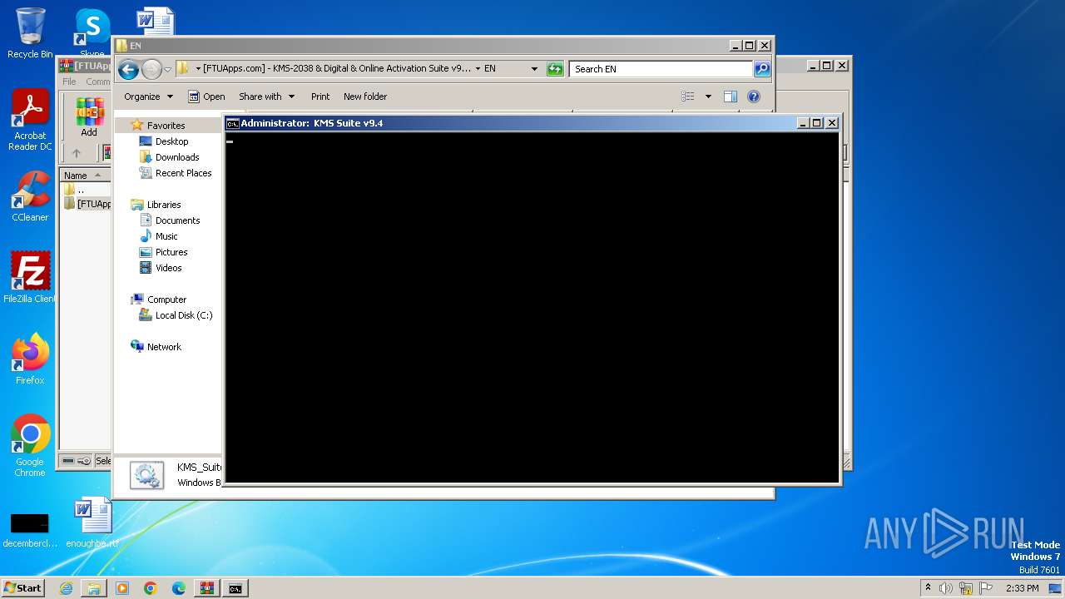Launch Internet Explorer from the taskbar
Image resolution: width=1065 pixels, height=599 pixels.
(66, 588)
